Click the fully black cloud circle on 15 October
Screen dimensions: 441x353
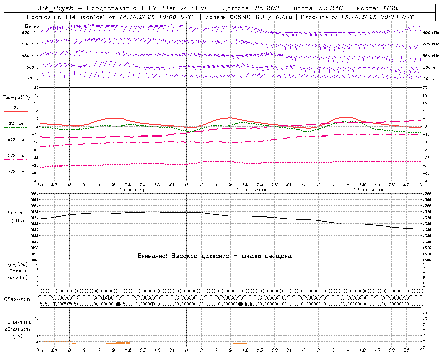pos(119,304)
